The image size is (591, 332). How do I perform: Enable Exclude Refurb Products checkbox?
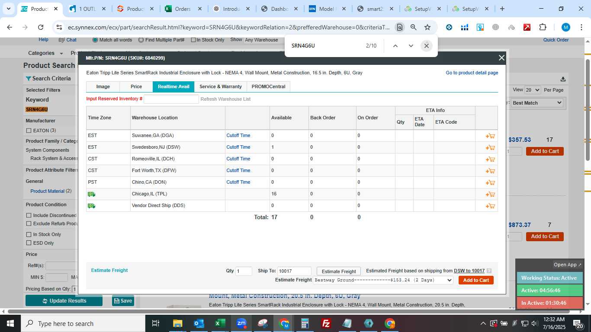click(x=29, y=223)
